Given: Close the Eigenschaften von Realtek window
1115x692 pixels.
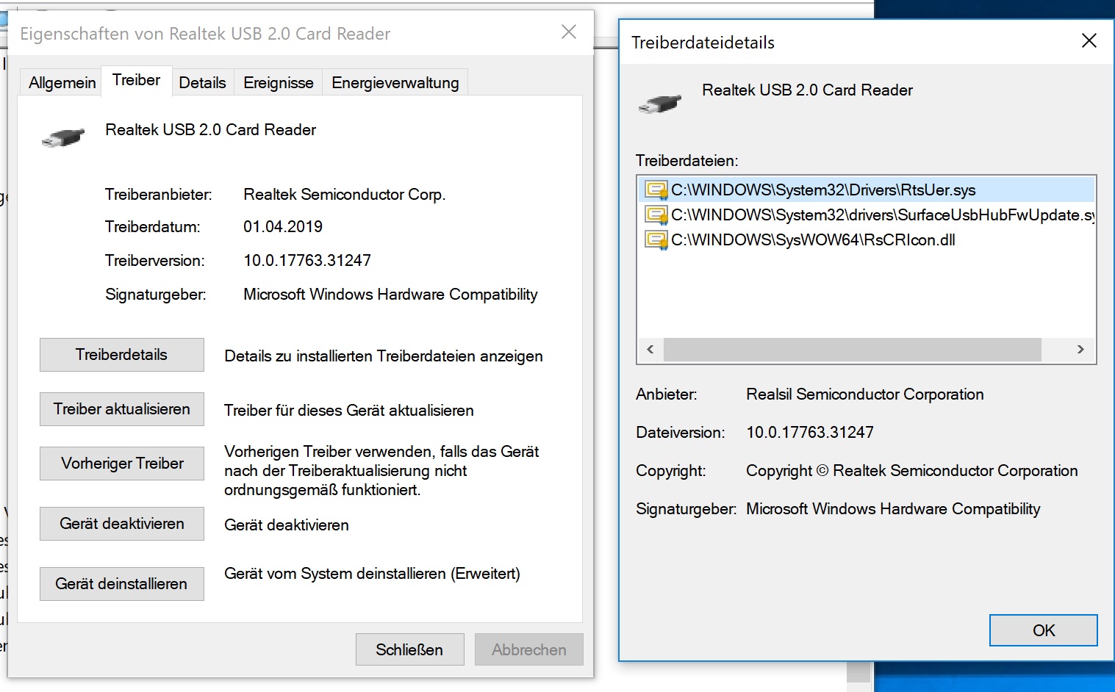Looking at the screenshot, I should click(569, 32).
